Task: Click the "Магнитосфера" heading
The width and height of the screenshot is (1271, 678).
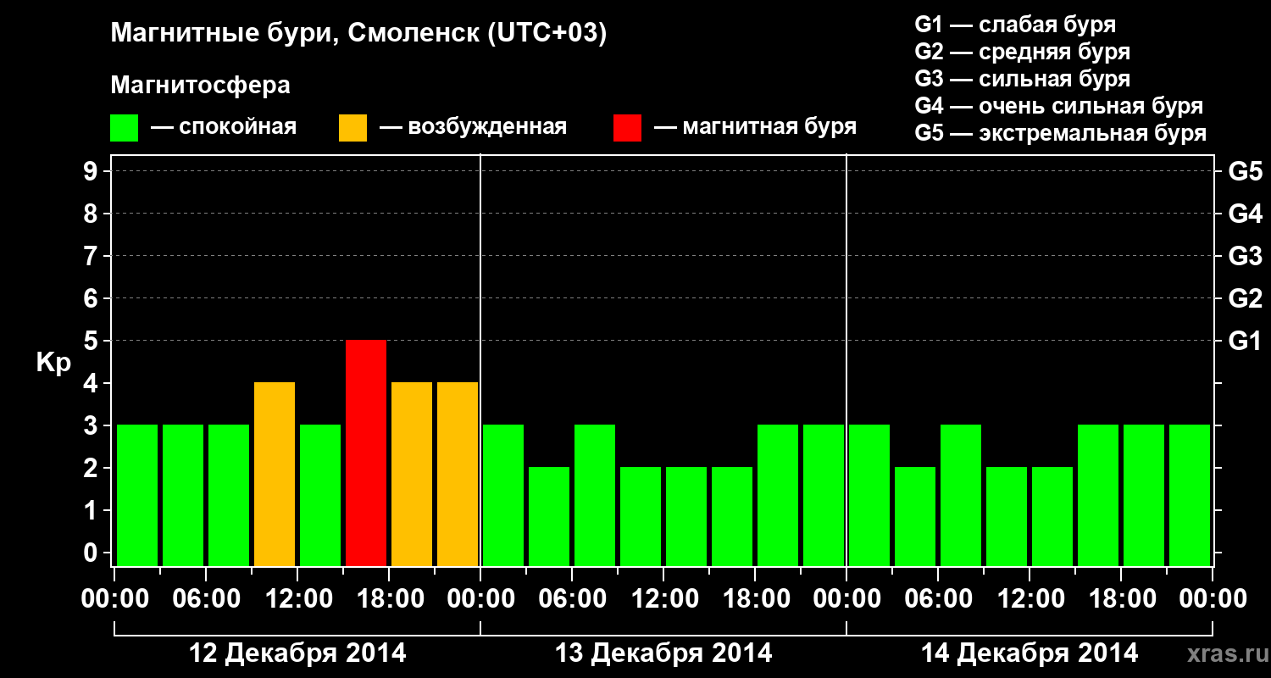Action: coord(200,86)
